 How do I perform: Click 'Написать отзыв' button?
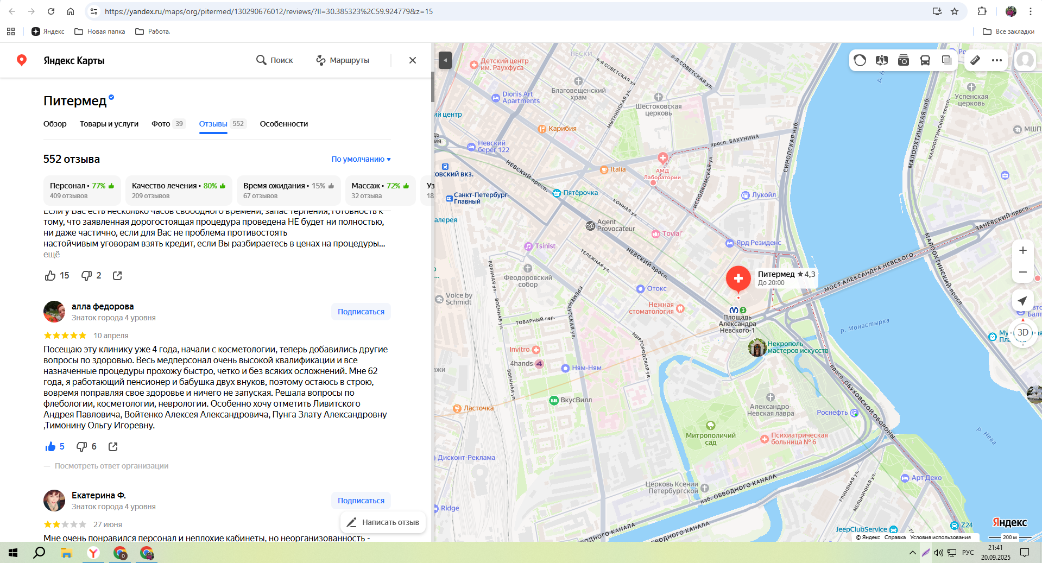click(383, 522)
